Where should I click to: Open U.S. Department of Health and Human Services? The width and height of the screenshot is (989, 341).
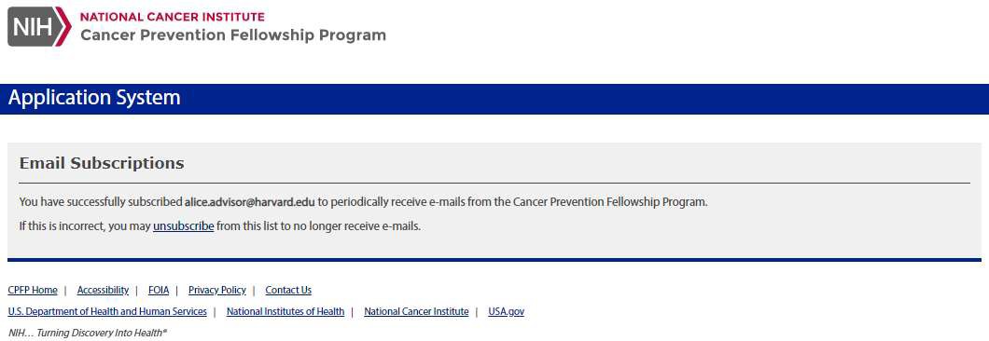coord(107,311)
